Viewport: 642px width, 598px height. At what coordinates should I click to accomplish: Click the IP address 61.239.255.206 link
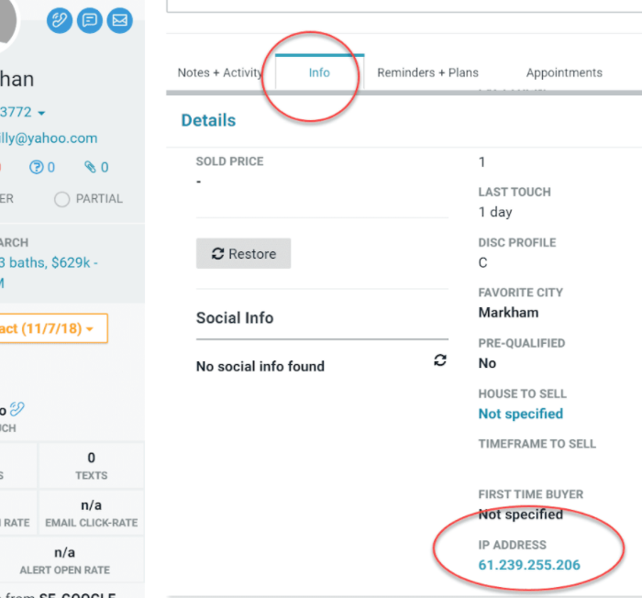pyautogui.click(x=529, y=565)
